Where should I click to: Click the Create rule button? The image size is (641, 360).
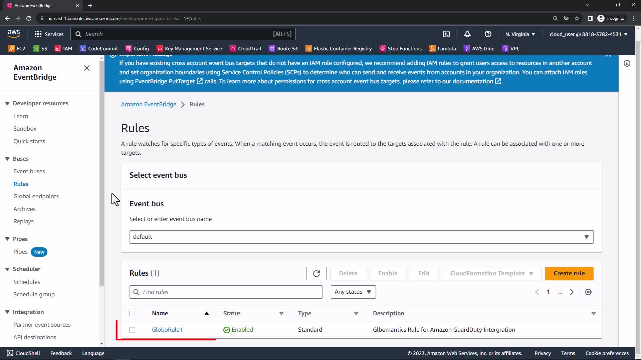pos(569,273)
